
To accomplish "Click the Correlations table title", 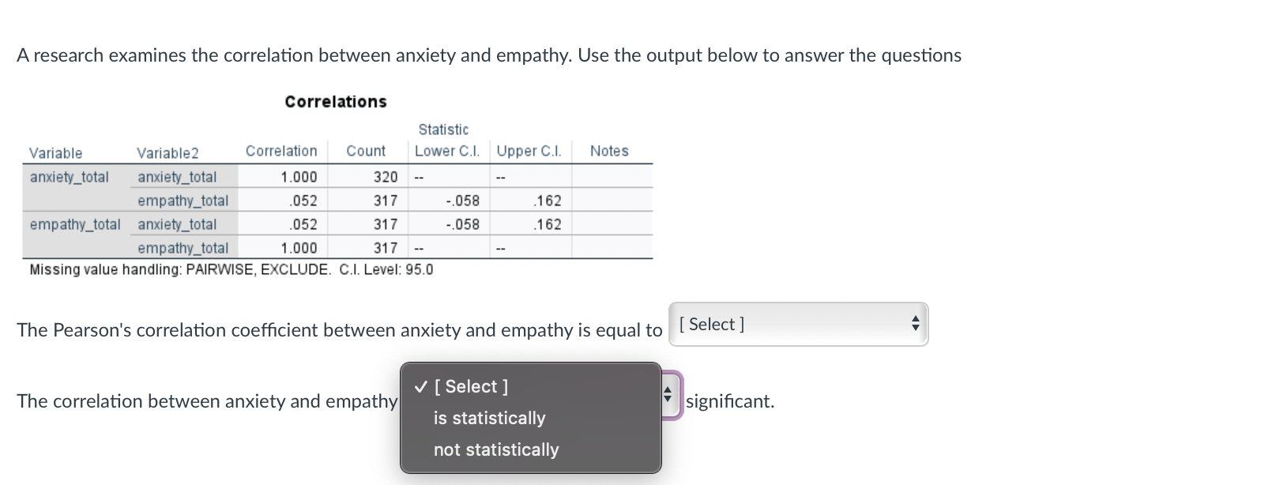I will point(335,101).
